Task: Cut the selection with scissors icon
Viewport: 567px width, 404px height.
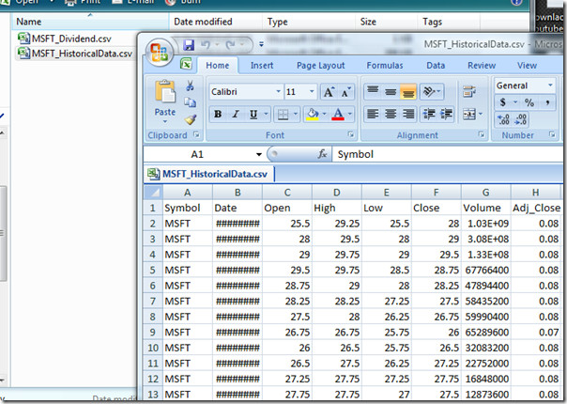Action: tap(190, 85)
